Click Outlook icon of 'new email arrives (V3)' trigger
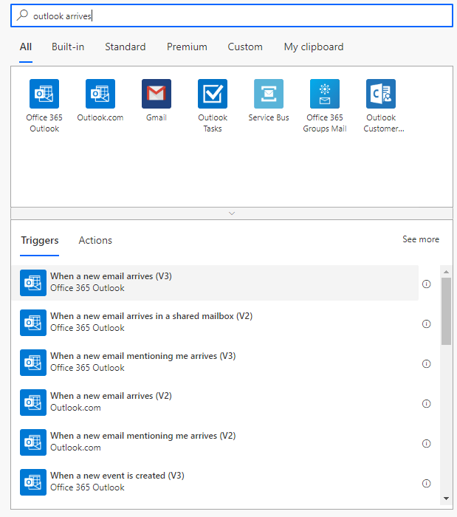 [33, 283]
